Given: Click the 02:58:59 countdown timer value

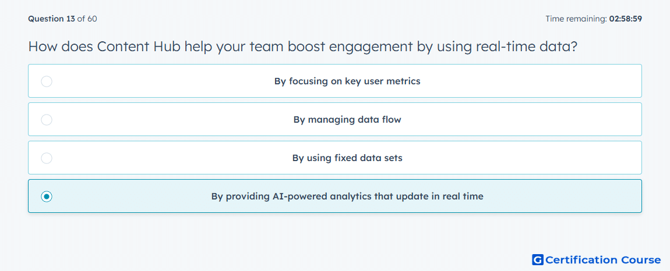Looking at the screenshot, I should [626, 19].
